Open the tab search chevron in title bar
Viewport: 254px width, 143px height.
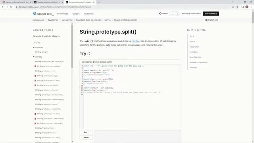tap(233, 2)
